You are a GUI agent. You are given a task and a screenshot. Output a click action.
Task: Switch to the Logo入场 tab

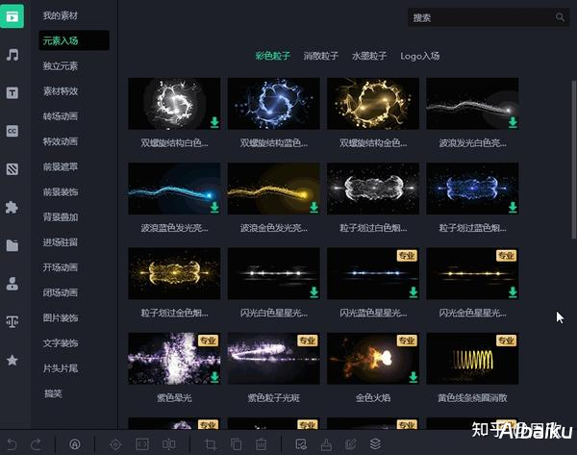pos(420,56)
